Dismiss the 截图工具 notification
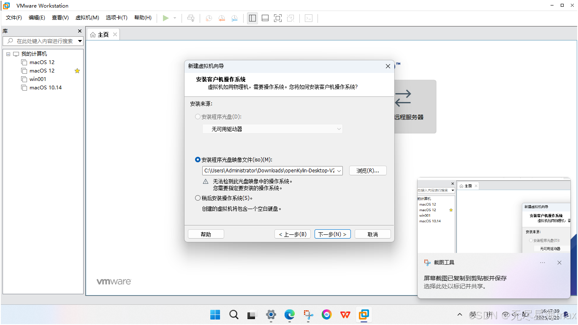 coord(559,263)
